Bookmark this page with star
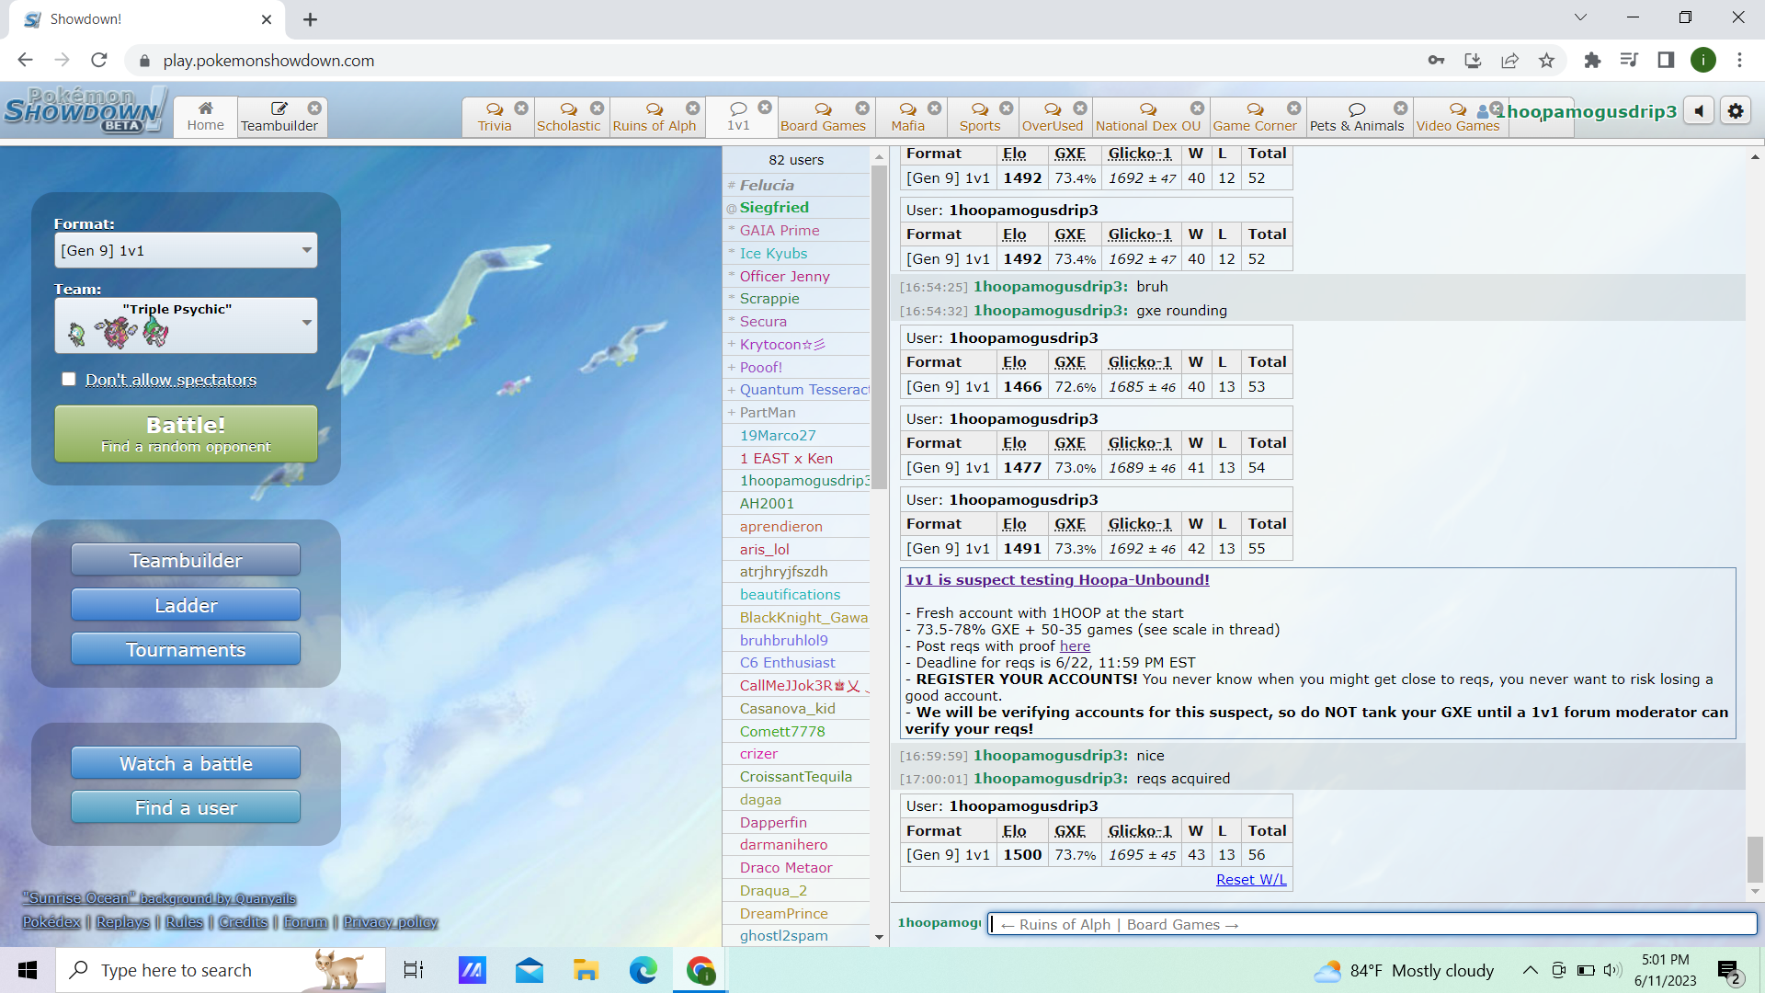1765x993 pixels. (x=1546, y=61)
